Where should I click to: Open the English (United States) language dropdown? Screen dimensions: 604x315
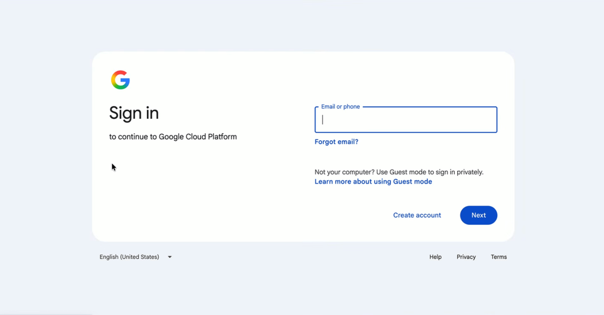[136, 257]
